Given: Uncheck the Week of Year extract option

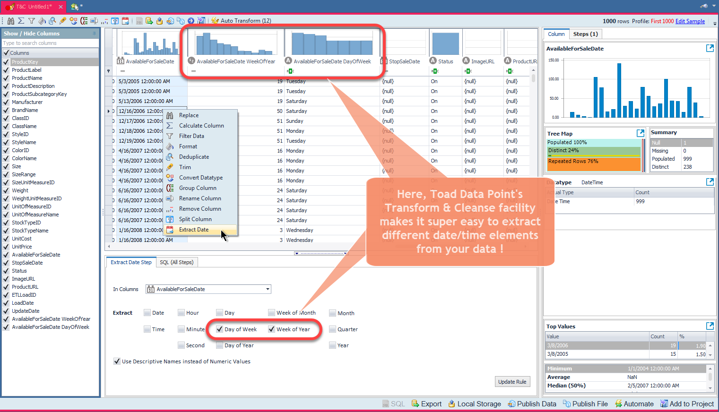Looking at the screenshot, I should [x=271, y=329].
